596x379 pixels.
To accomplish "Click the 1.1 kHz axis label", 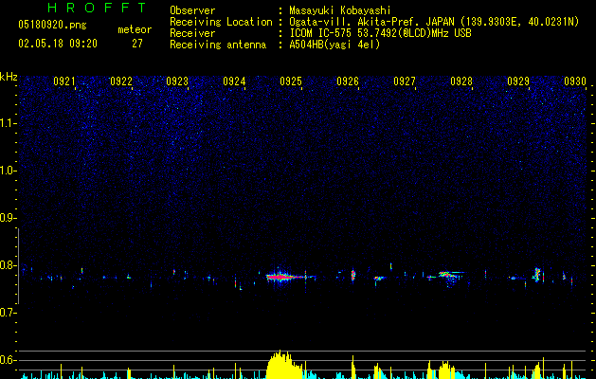I will click(9, 123).
